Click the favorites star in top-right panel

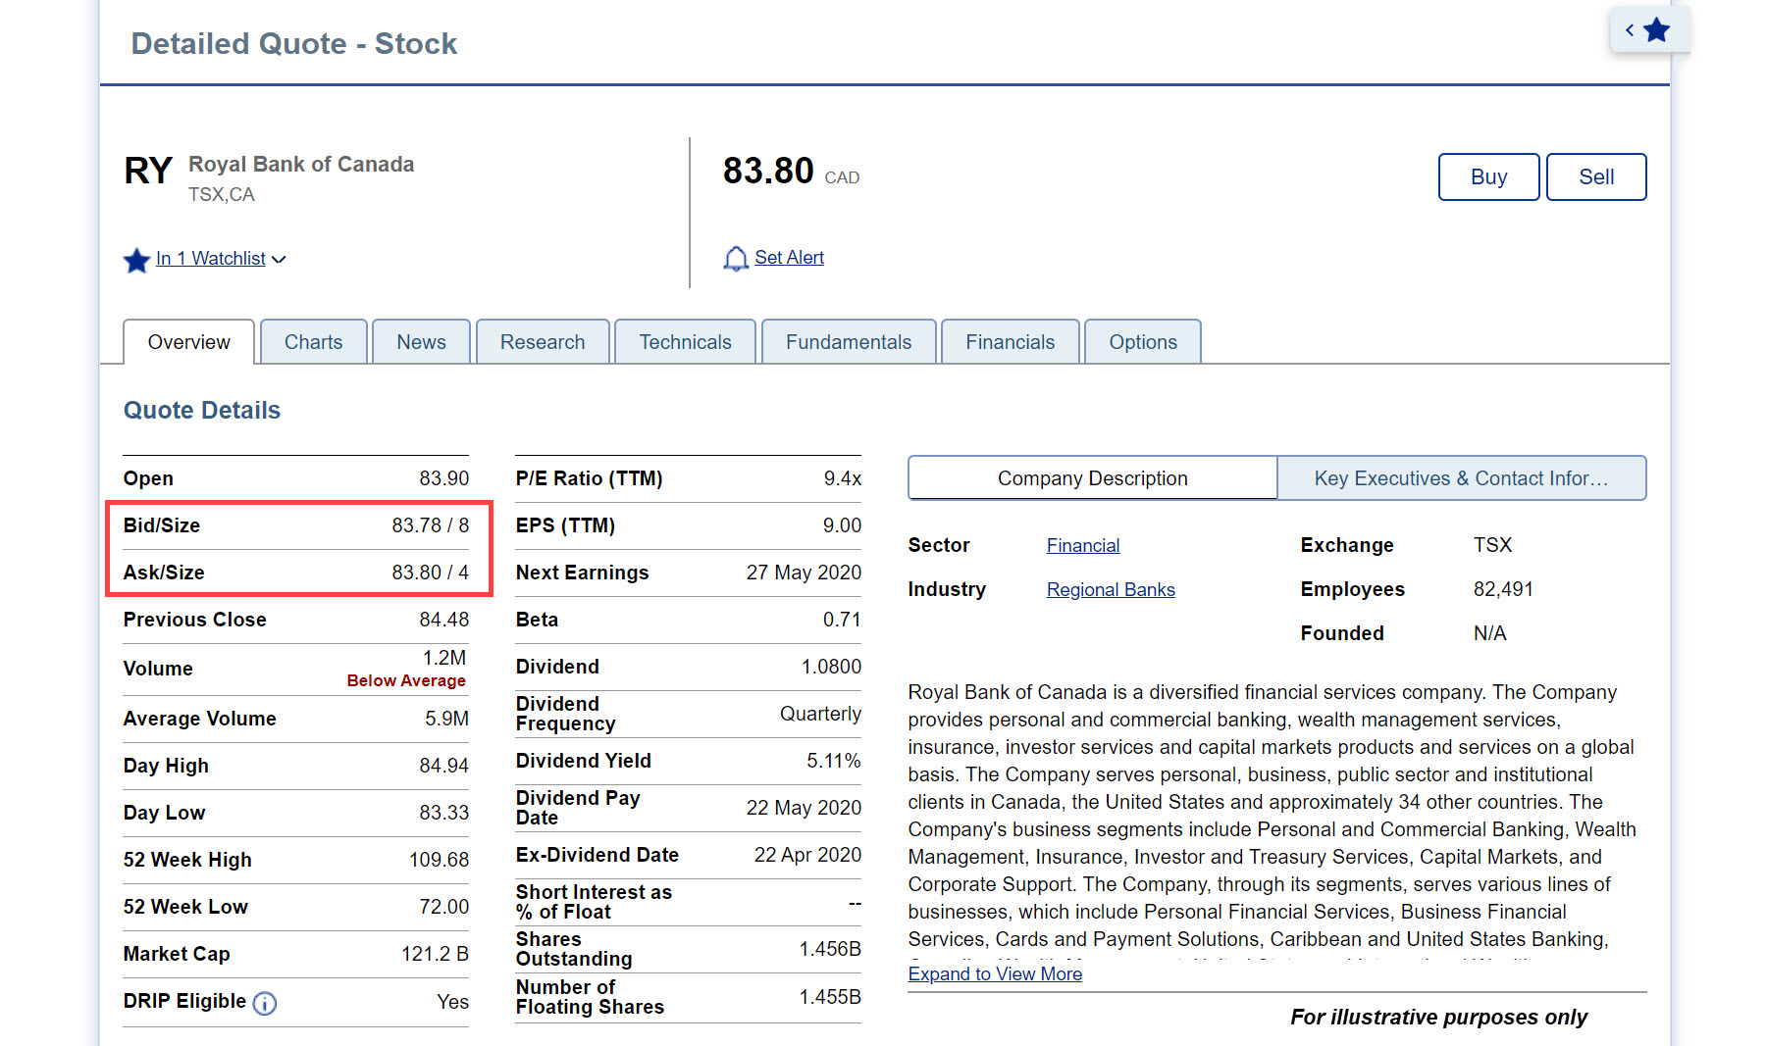1657,30
